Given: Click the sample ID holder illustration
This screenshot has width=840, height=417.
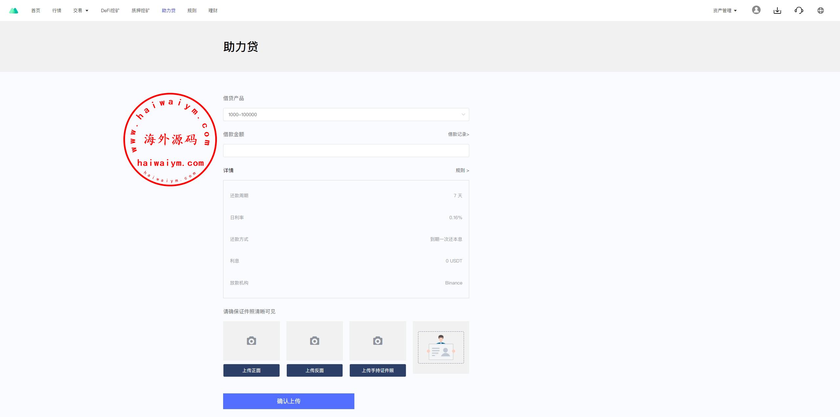Looking at the screenshot, I should tap(441, 347).
